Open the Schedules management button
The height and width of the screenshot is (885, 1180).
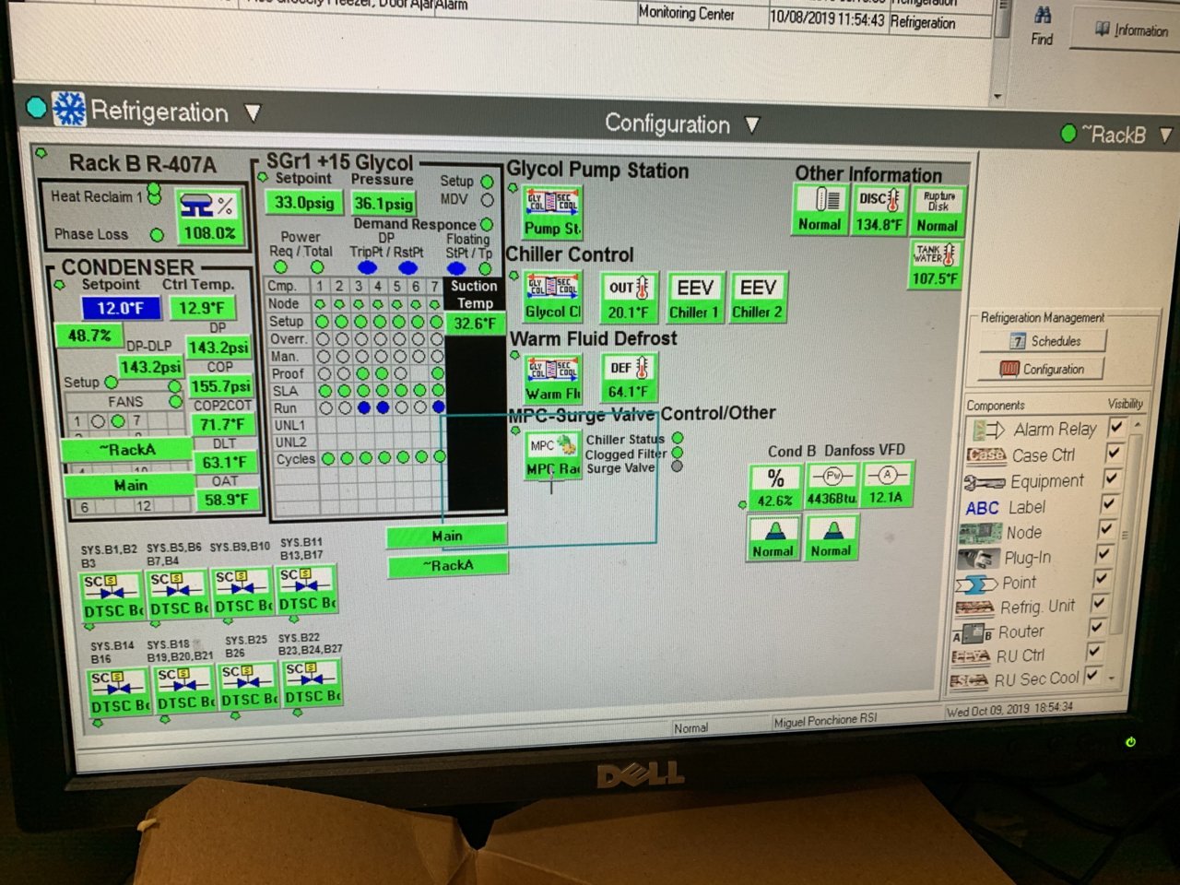tap(1045, 341)
